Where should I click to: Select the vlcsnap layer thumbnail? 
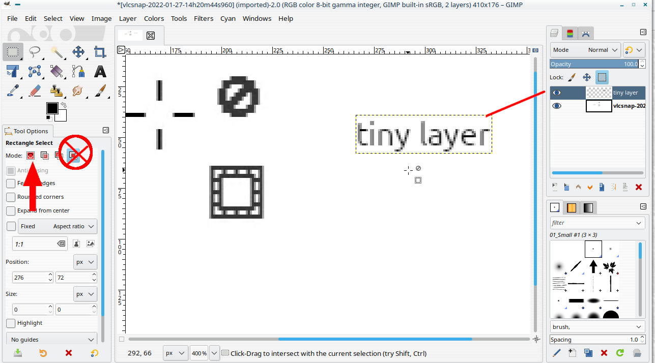click(599, 106)
